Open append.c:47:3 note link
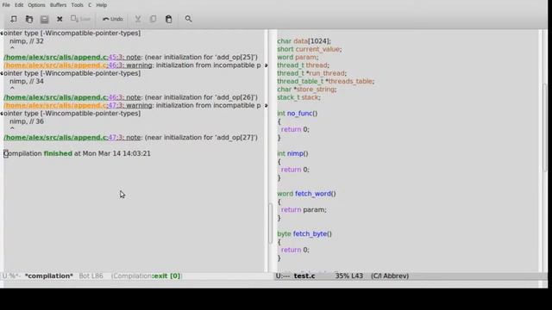The image size is (552, 310). point(72,138)
